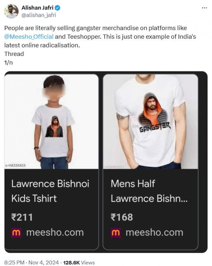Click the Lawrence Bishnoi Kids Tshirt title
The height and width of the screenshot is (266, 212).
(50, 191)
